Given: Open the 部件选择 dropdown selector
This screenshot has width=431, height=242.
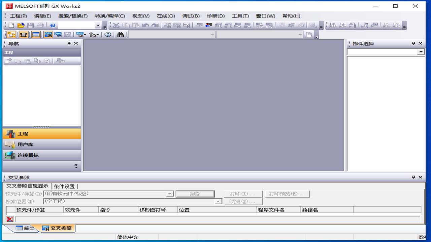Looking at the screenshot, I should coord(421,52).
